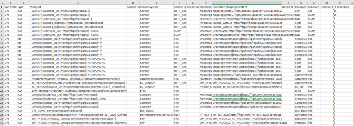Select 'ERP' receiver cell in row 2
This screenshot has width=353, height=126.
pos(301,11)
